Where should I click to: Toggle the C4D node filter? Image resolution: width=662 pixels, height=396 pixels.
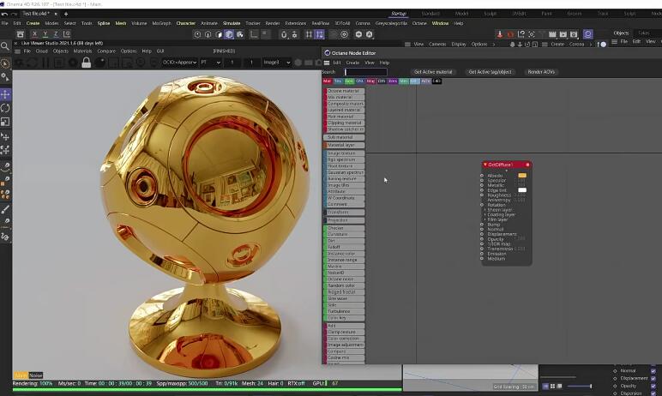point(436,81)
